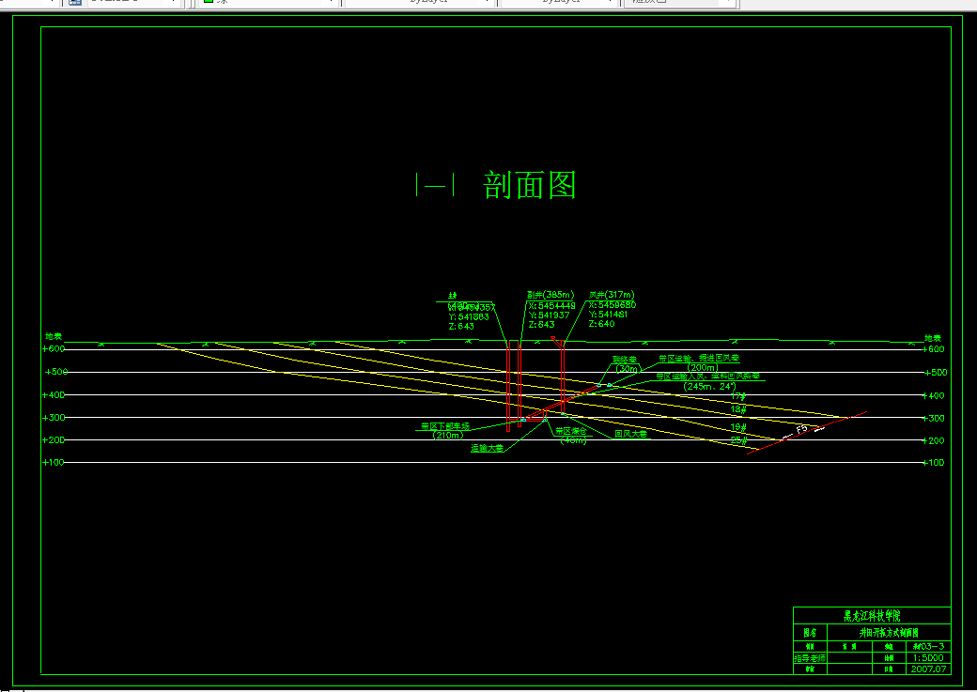Select the Z: 643 text under 副井
This screenshot has width=977, height=692.
[x=541, y=325]
